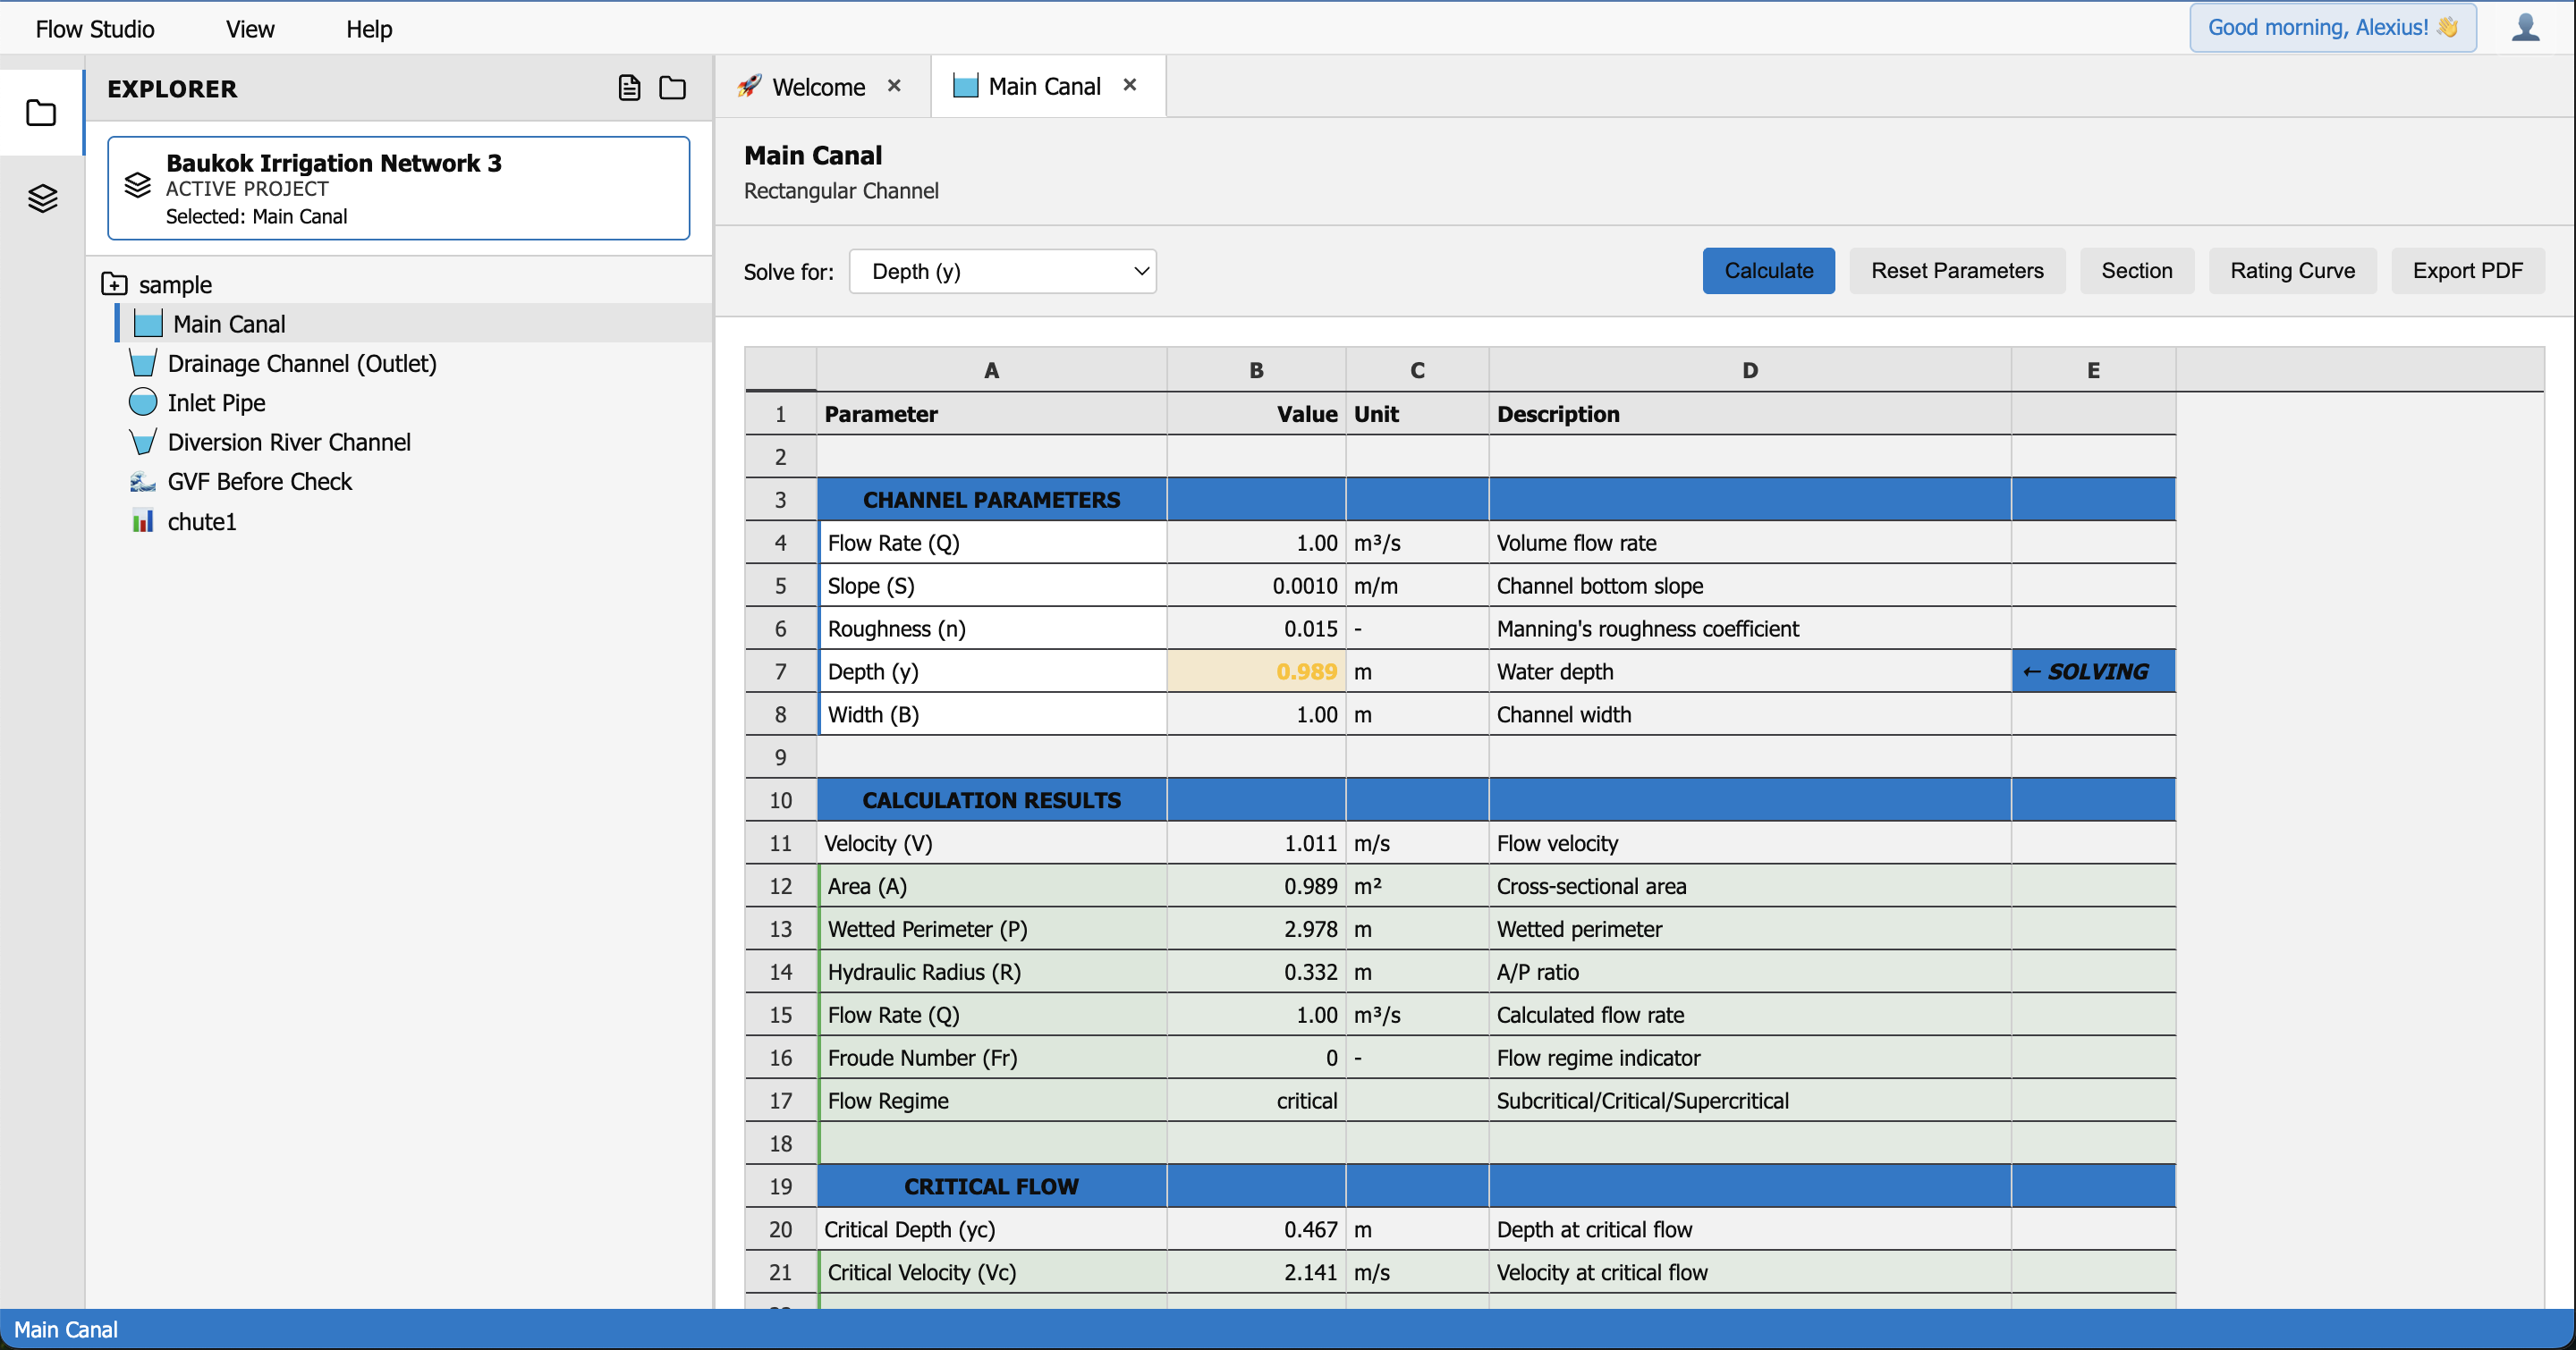Click the triangular icon beside Diversion River Channel
The height and width of the screenshot is (1350, 2576).
coord(143,442)
